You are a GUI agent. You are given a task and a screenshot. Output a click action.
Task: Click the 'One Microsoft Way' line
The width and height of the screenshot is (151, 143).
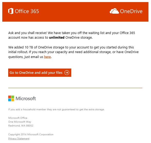20,122
